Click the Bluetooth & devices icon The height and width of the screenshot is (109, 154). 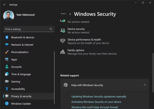(7, 37)
